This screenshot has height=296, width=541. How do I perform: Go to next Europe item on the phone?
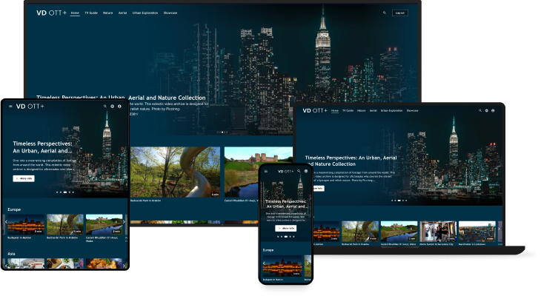pyautogui.click(x=308, y=263)
